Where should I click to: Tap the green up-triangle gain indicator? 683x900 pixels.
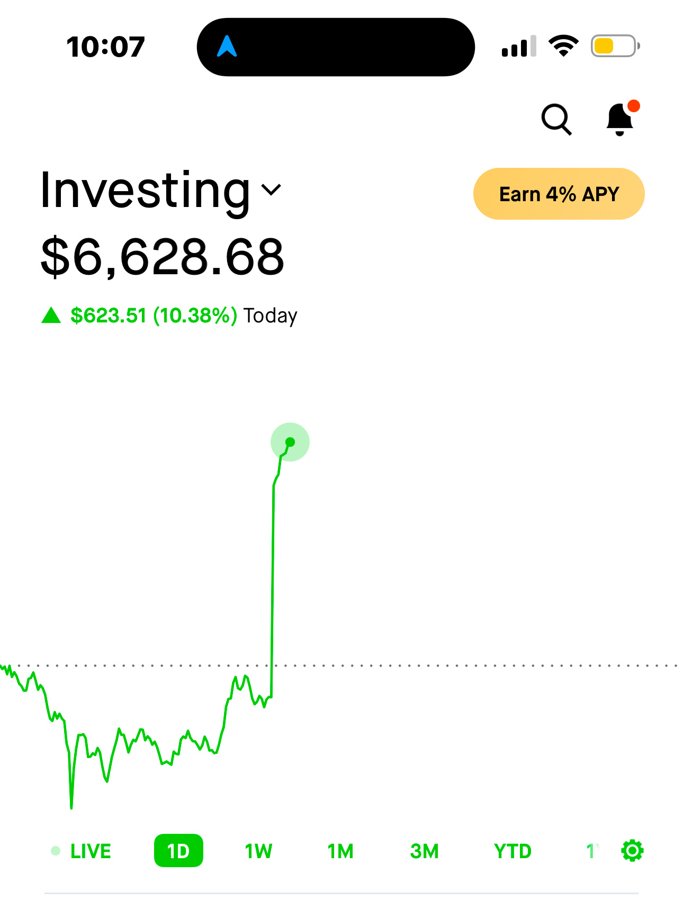click(51, 315)
